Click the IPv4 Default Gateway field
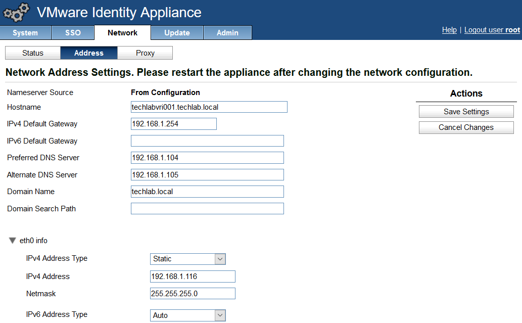This screenshot has width=522, height=323. pos(174,124)
